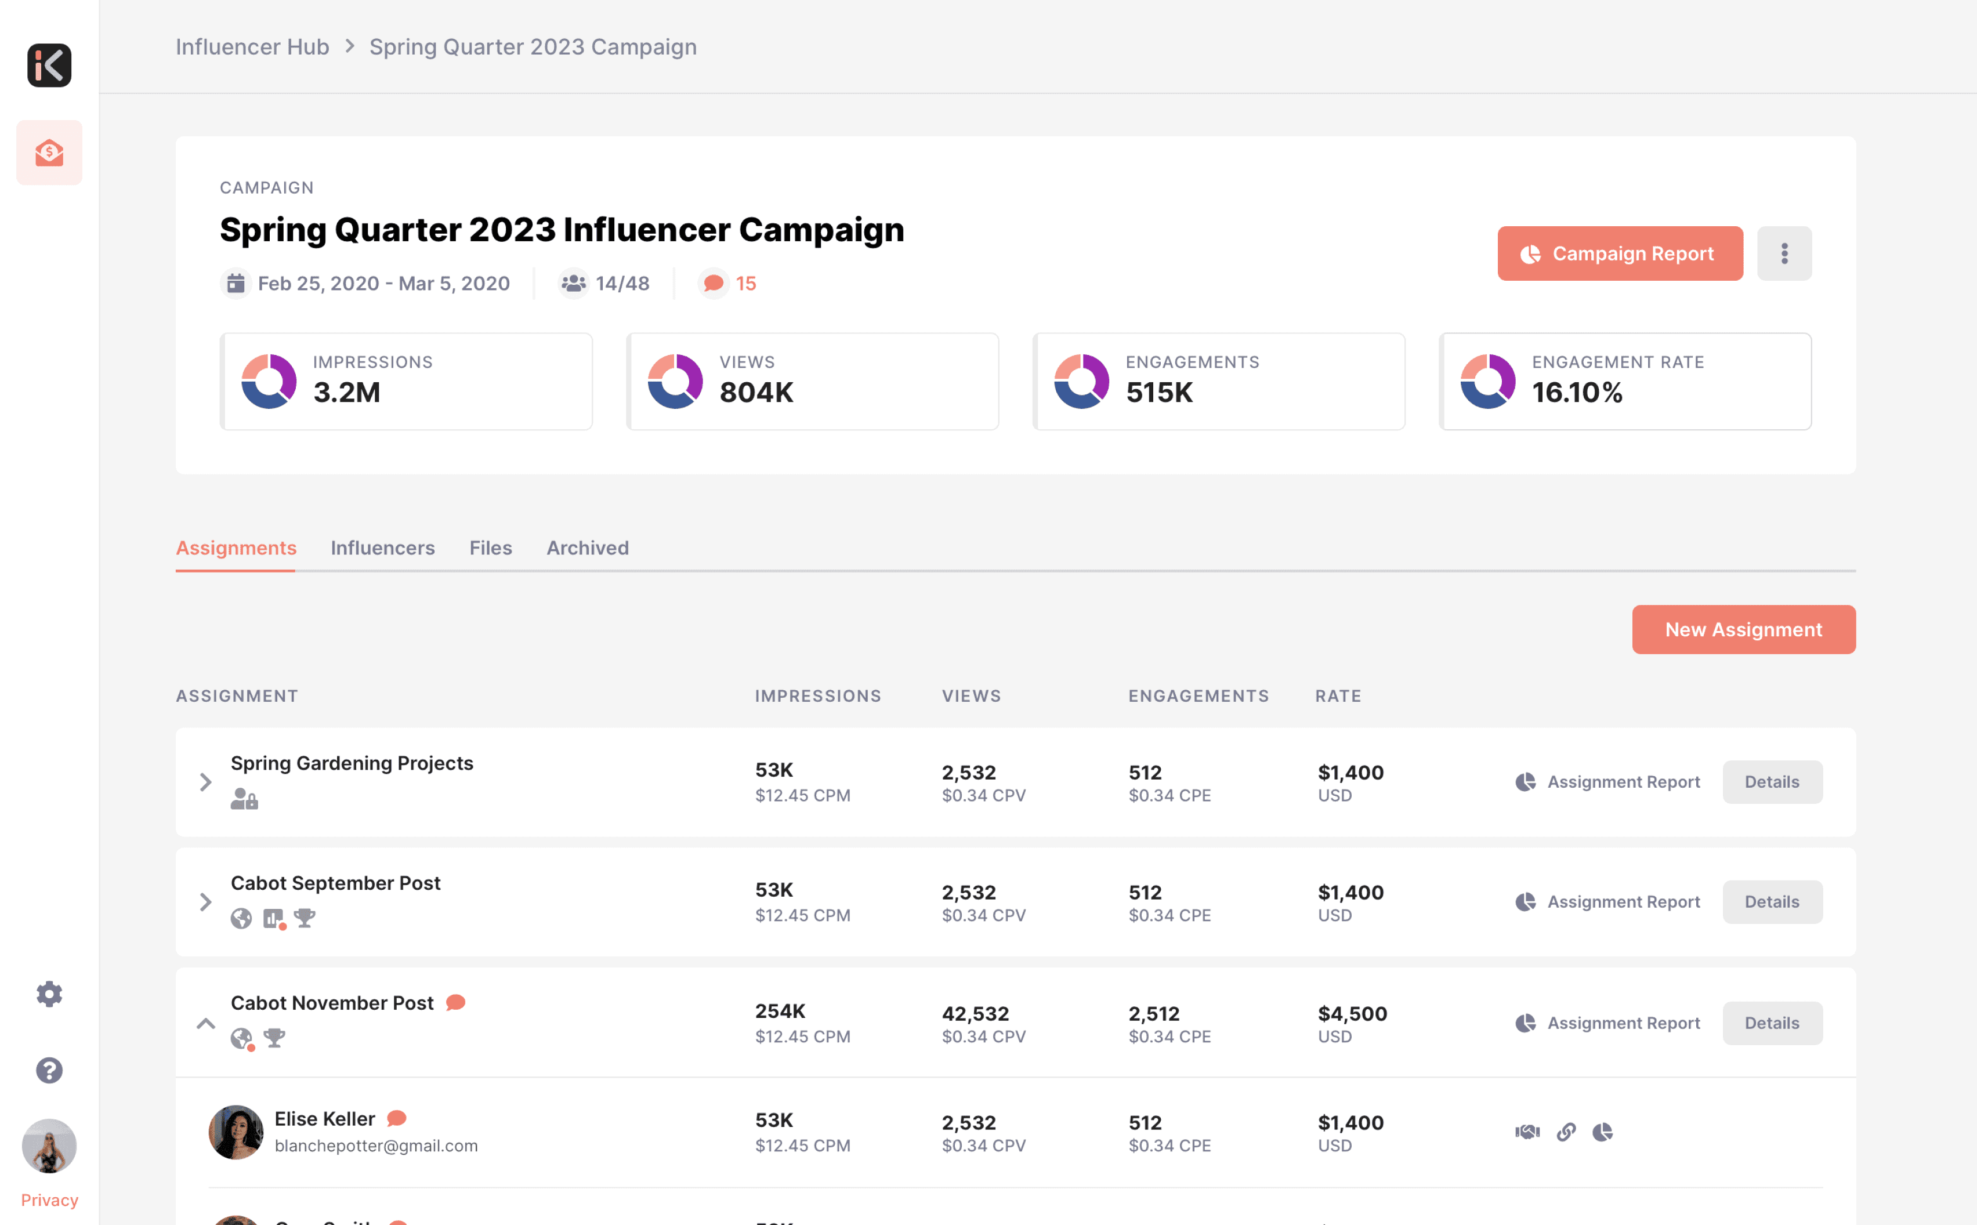Click the campaign comments bubble icon

(x=714, y=284)
